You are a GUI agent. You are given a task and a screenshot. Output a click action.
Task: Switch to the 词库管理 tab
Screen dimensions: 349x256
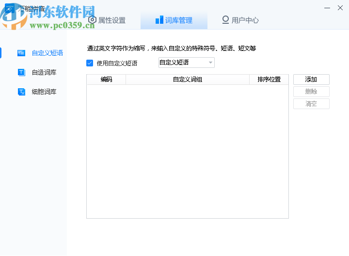pos(174,20)
